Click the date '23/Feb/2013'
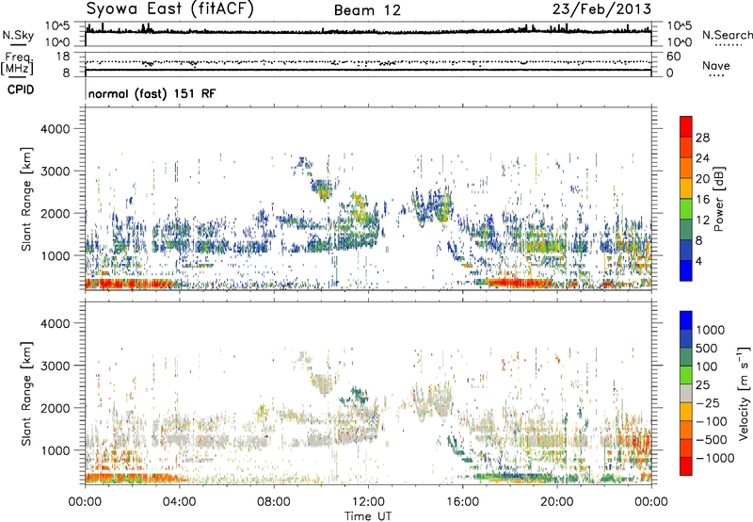 click(601, 9)
